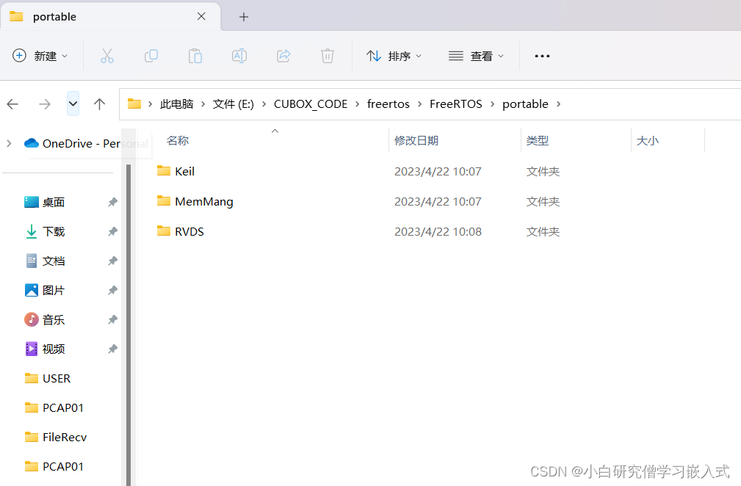The image size is (741, 486).
Task: Click the pin icon next to 音乐
Action: click(112, 320)
